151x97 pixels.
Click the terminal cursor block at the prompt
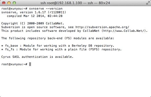coord(30,64)
